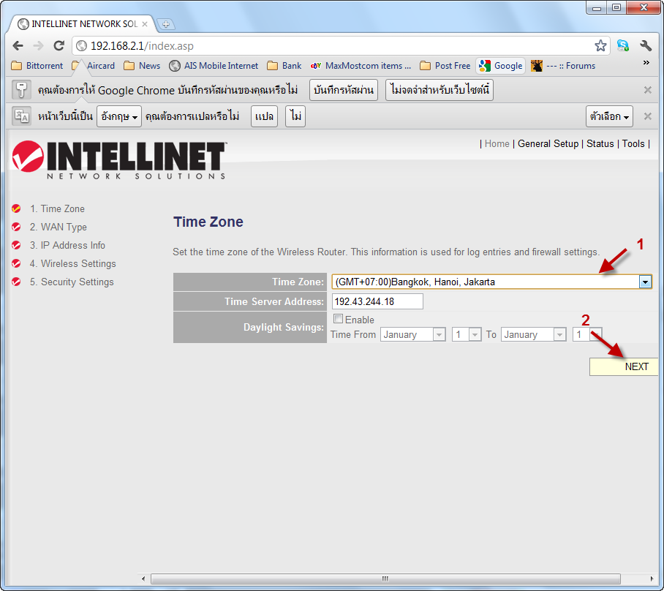
Task: Open the Forums bookmark
Action: [x=563, y=66]
